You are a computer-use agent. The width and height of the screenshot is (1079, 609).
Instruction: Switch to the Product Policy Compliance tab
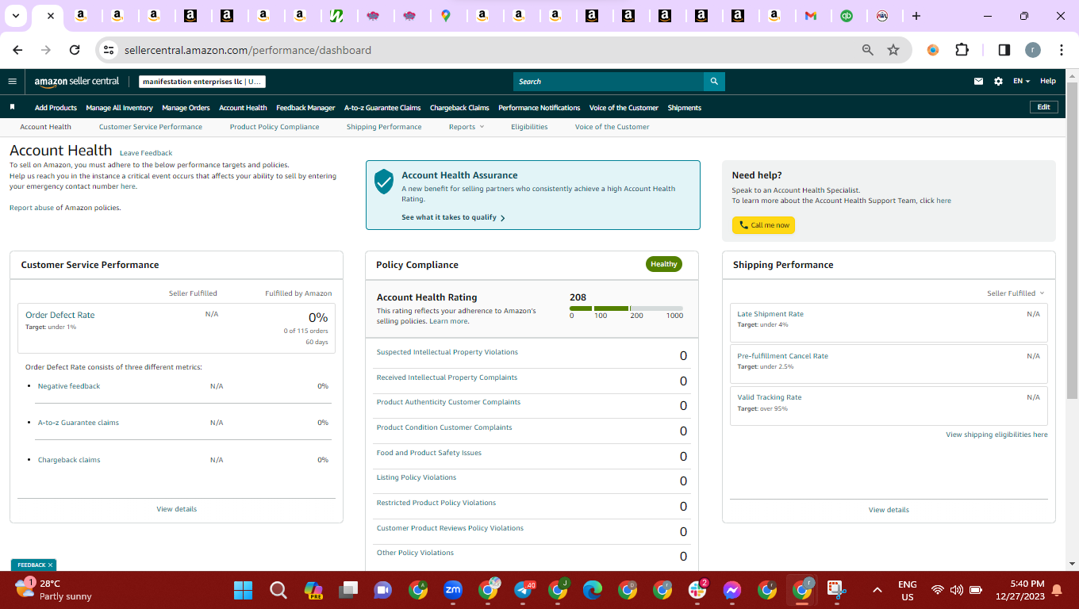275,127
